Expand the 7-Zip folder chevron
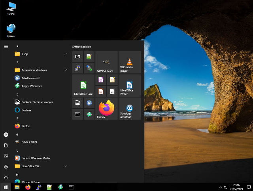The height and width of the screenshot is (191, 253). (x=66, y=54)
